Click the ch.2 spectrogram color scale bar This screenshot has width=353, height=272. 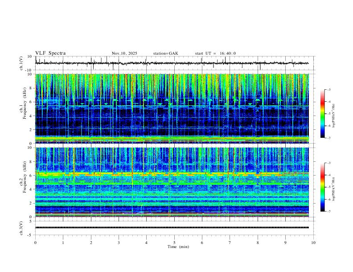(322, 187)
